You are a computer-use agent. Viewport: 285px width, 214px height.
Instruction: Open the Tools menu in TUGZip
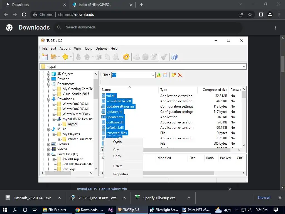click(88, 48)
